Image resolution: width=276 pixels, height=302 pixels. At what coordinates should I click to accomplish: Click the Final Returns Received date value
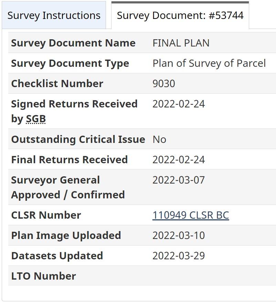179,160
